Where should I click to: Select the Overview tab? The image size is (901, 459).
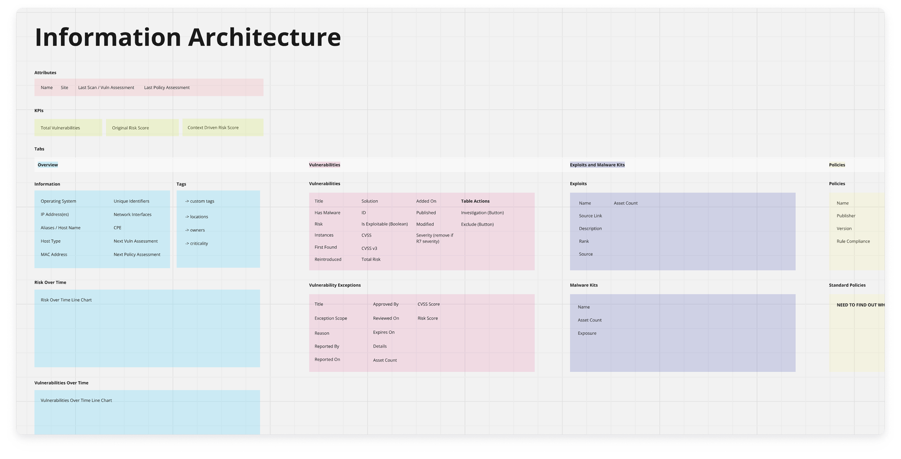click(x=48, y=165)
